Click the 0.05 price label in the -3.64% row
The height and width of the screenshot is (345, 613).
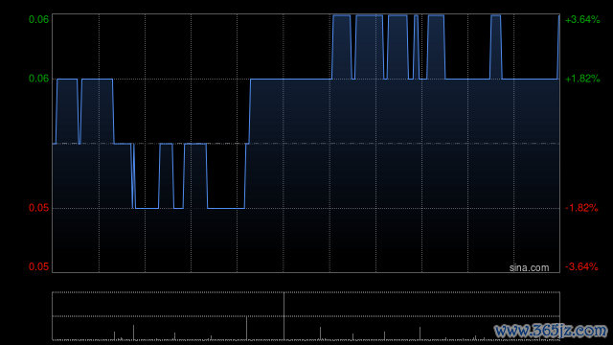38,266
